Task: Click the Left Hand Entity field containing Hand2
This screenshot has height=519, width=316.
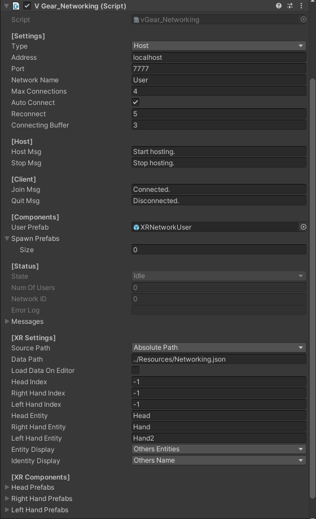Action: point(218,438)
